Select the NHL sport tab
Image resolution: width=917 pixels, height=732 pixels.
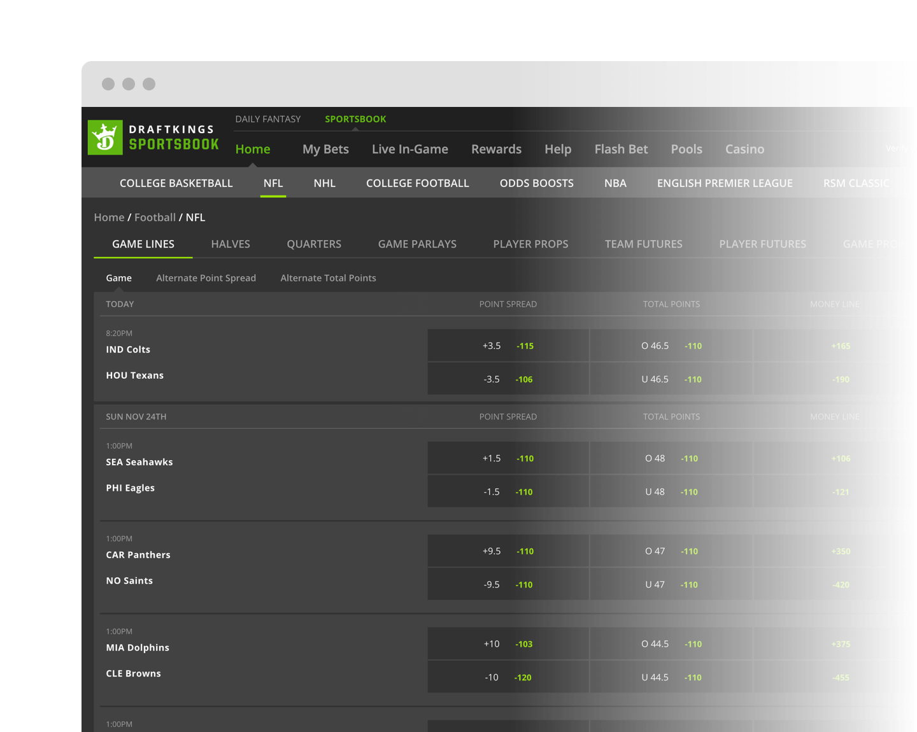coord(324,183)
